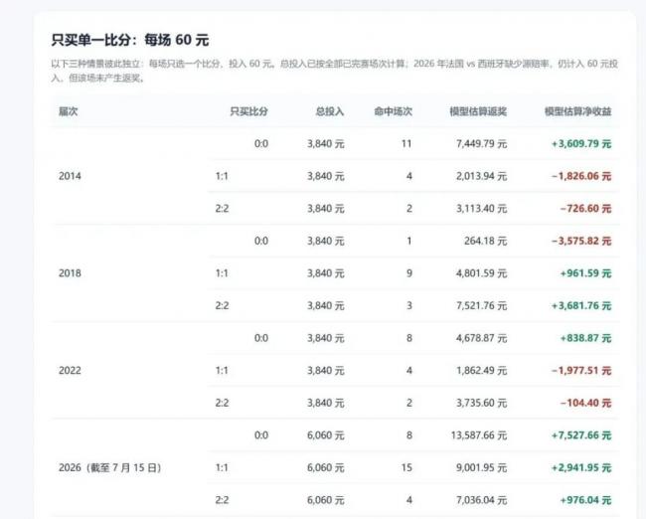The width and height of the screenshot is (646, 519).
Task: Select the red −104.40 元 net loss
Action: (585, 403)
